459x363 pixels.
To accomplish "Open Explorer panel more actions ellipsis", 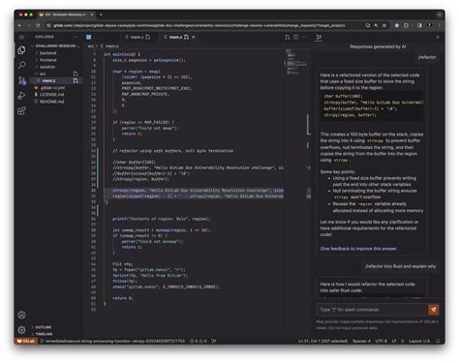I will pos(76,37).
